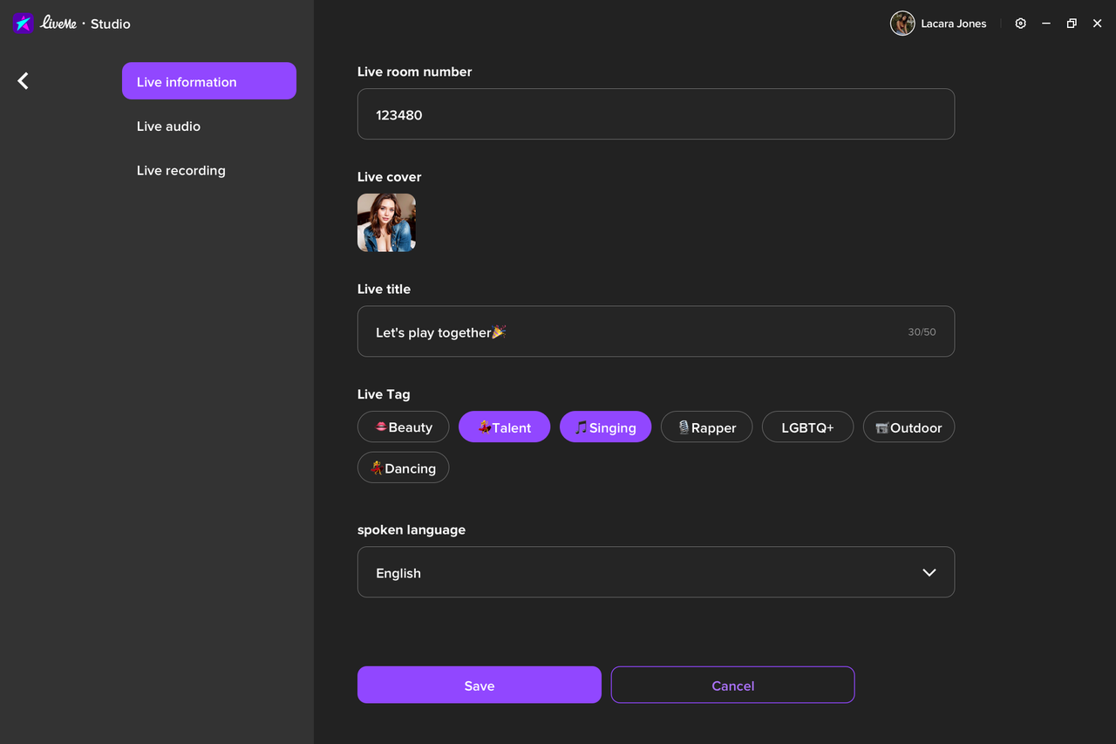Screen dimensions: 1116x744
Task: Open the Live recording section
Action: click(x=180, y=170)
